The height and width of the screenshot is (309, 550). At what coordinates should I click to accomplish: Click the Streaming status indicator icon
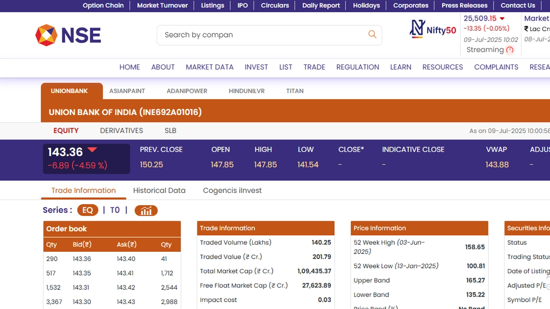point(510,50)
